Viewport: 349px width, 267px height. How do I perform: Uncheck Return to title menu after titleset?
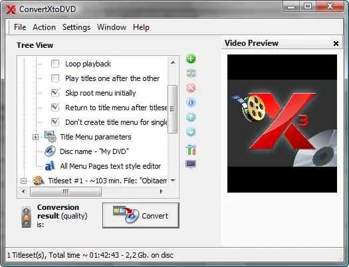(x=55, y=108)
